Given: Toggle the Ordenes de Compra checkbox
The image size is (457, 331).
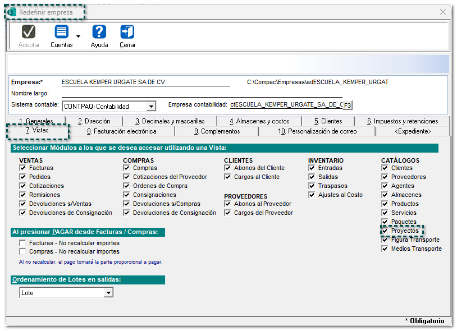Looking at the screenshot, I should coord(127,186).
